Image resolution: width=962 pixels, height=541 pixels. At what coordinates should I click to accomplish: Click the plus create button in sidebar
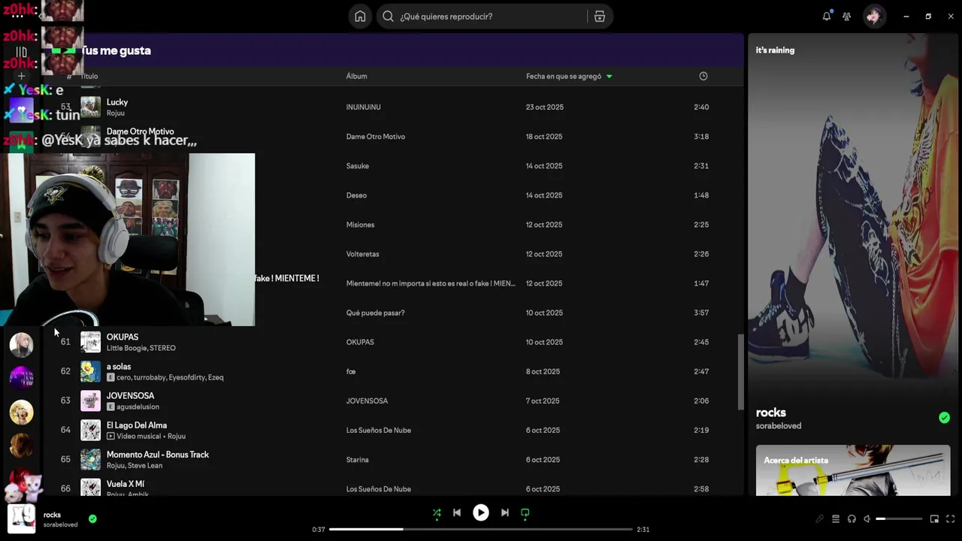pos(21,76)
